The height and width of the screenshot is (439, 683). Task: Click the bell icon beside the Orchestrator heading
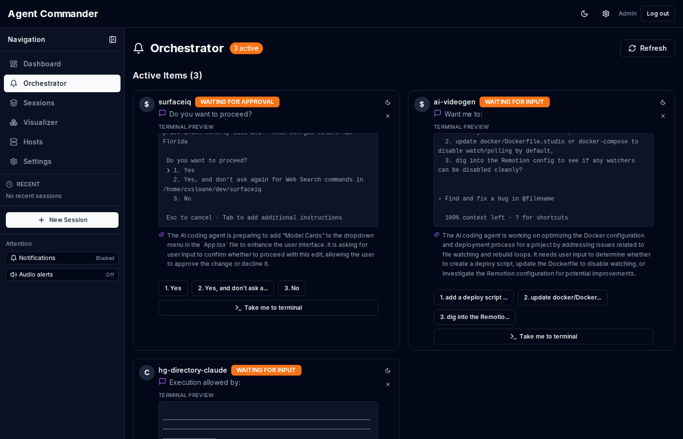(139, 48)
